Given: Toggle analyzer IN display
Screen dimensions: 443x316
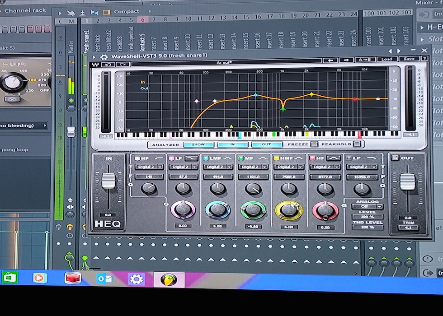Looking at the screenshot, I should coord(232,144).
